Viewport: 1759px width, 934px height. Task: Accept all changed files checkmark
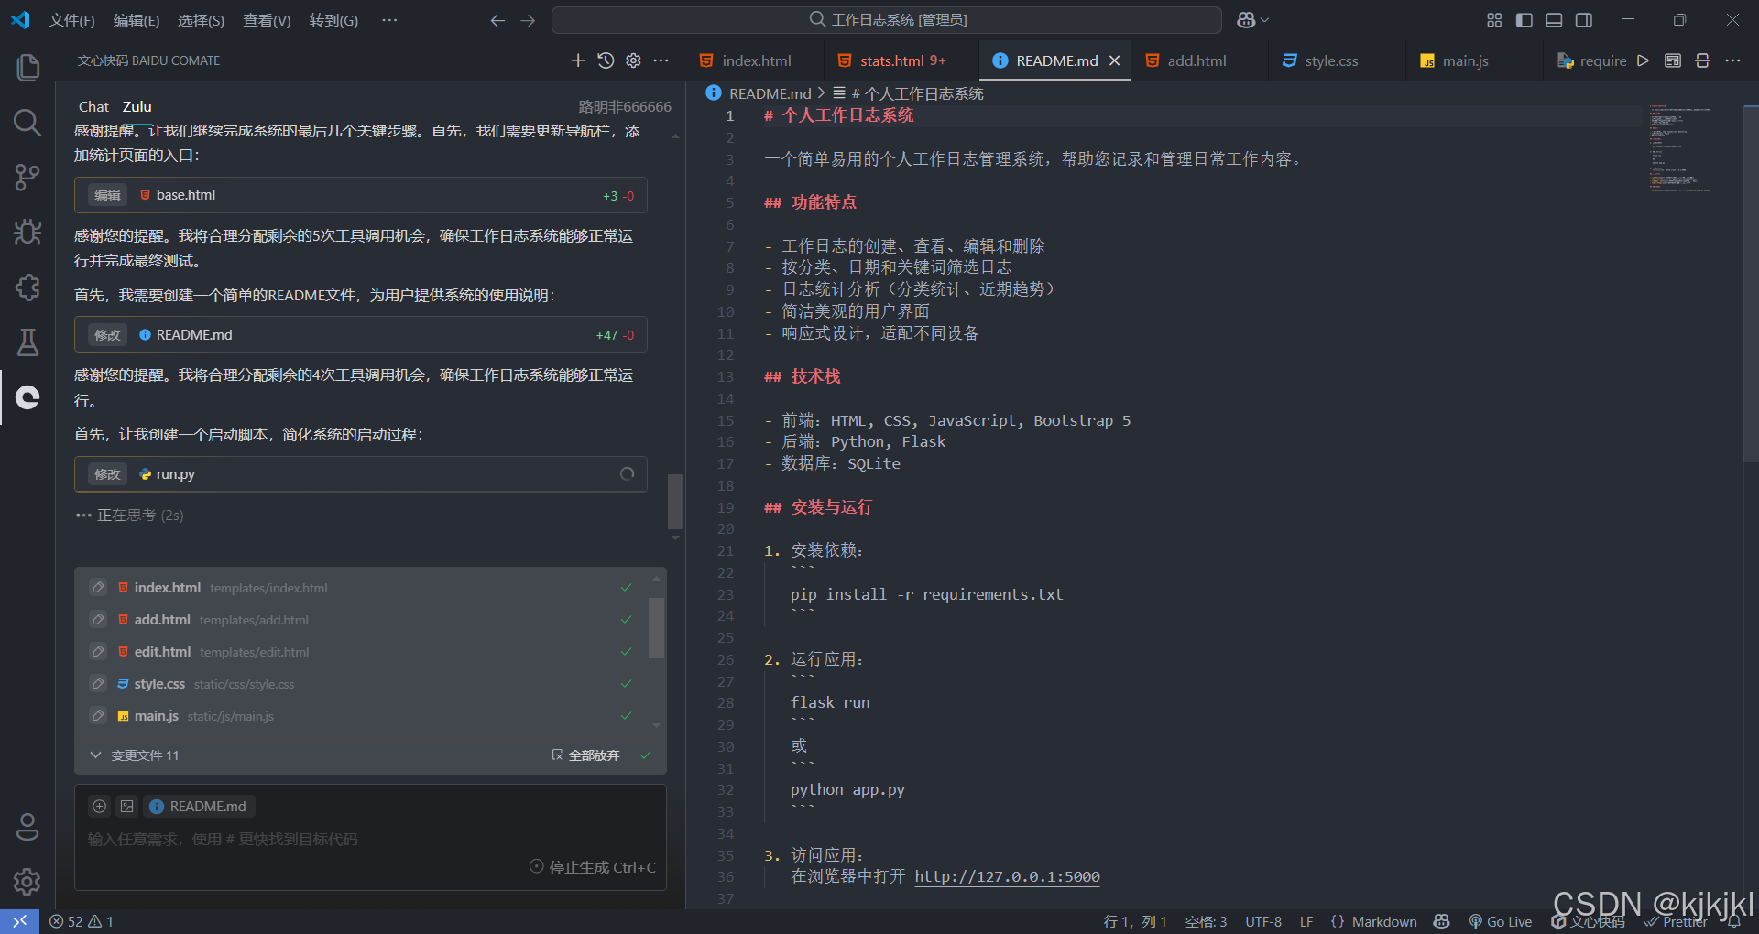click(x=646, y=755)
